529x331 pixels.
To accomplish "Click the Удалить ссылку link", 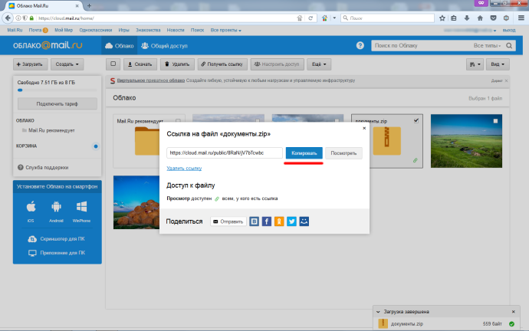I will 184,168.
